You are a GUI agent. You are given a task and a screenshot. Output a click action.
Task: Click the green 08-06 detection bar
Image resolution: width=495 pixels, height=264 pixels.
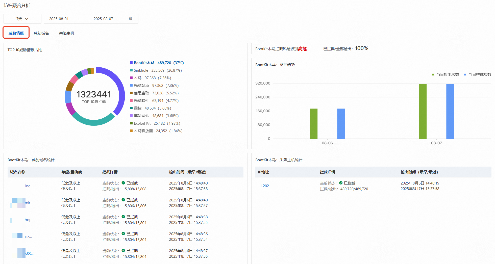[x=314, y=124]
